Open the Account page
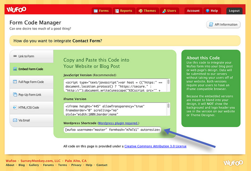Image resolution: width=251 pixels, height=171 pixels. 193,11
